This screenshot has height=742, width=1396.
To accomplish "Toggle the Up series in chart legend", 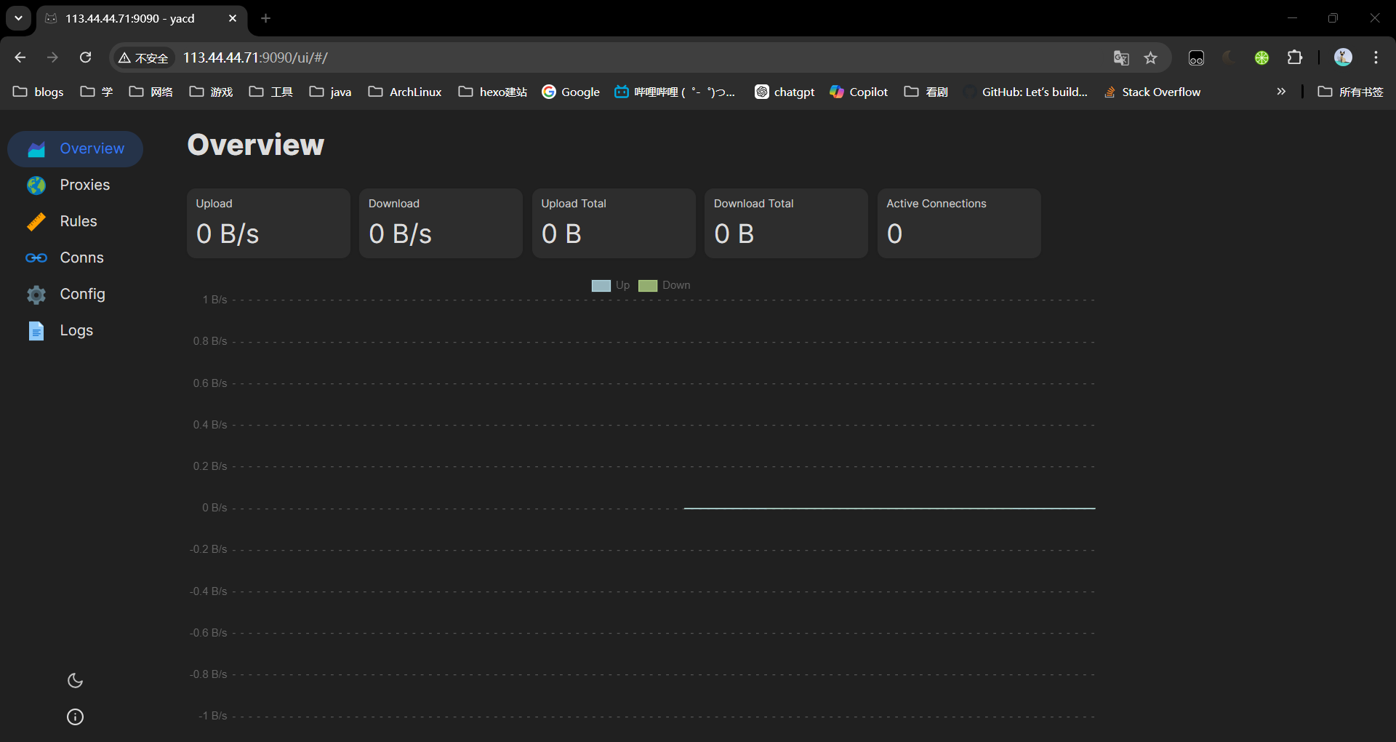I will 611,285.
